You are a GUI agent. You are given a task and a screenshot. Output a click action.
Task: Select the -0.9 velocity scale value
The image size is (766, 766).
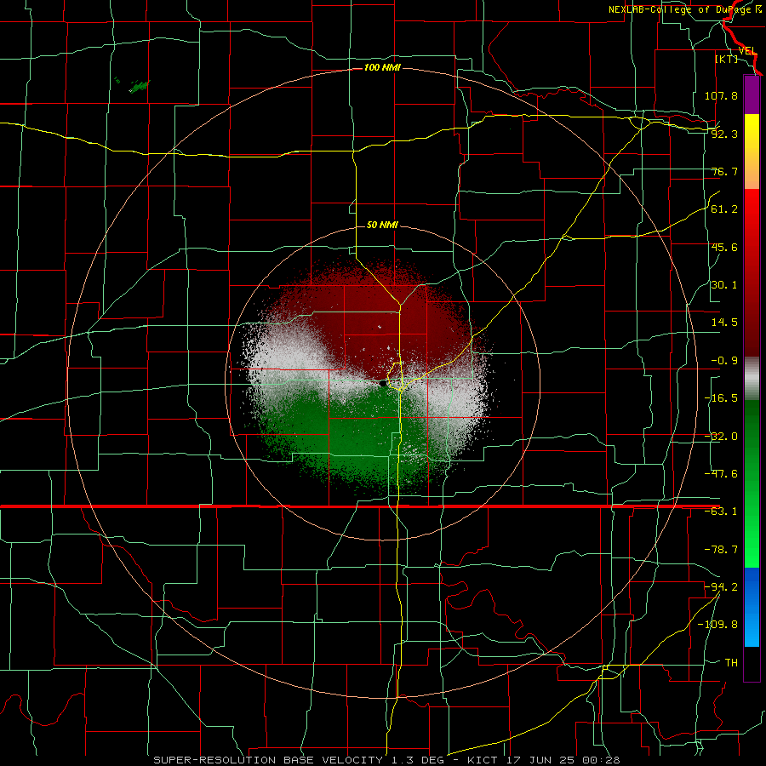pyautogui.click(x=724, y=361)
